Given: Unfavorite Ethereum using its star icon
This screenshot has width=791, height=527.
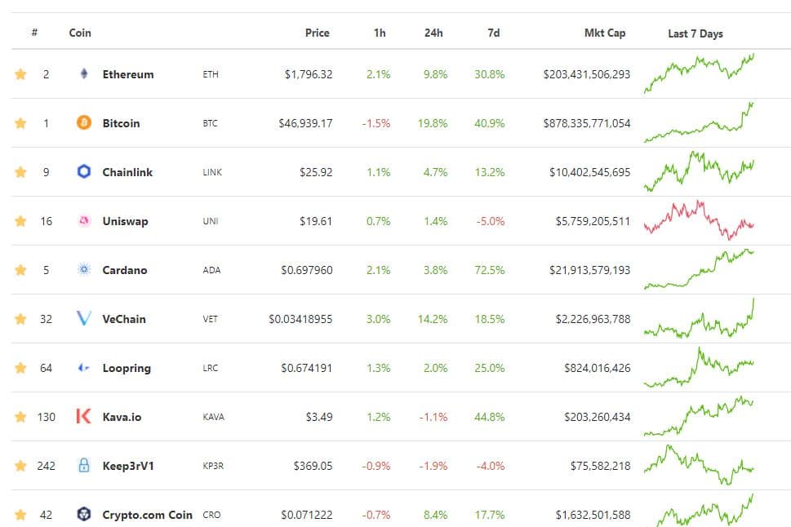Looking at the screenshot, I should coord(20,74).
